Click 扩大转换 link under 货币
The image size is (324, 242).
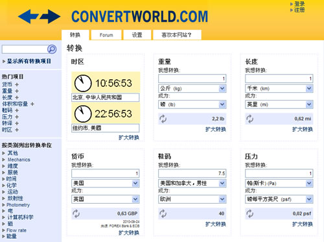point(129,233)
